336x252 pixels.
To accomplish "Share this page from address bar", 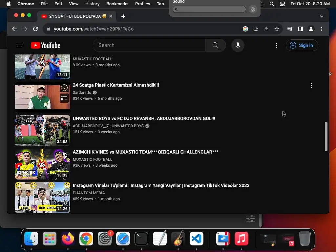I will [266, 29].
